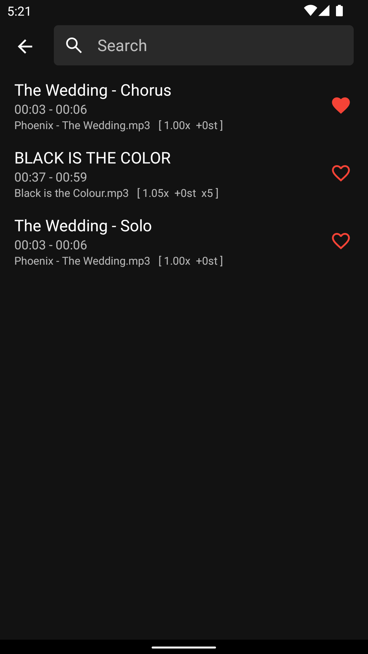Image resolution: width=368 pixels, height=654 pixels.
Task: Open The Wedding - Solo loop title
Action: (83, 225)
